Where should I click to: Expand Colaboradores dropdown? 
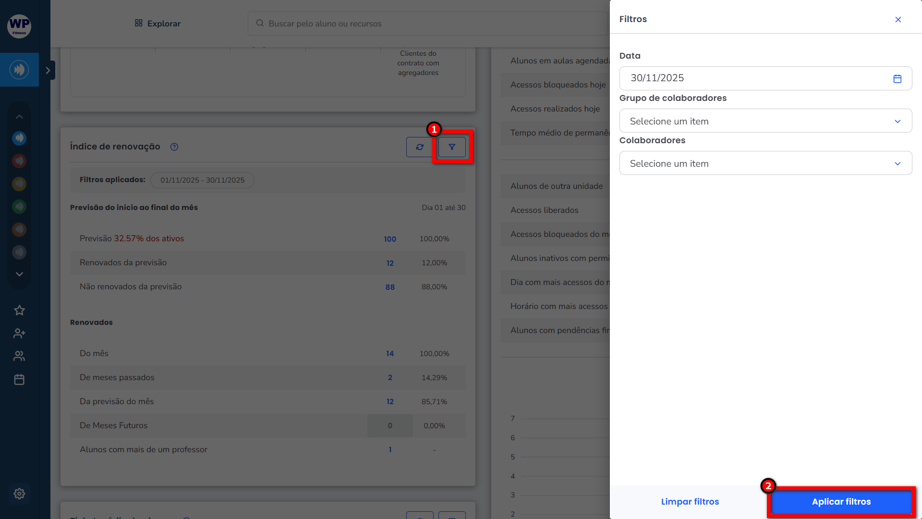click(x=765, y=163)
